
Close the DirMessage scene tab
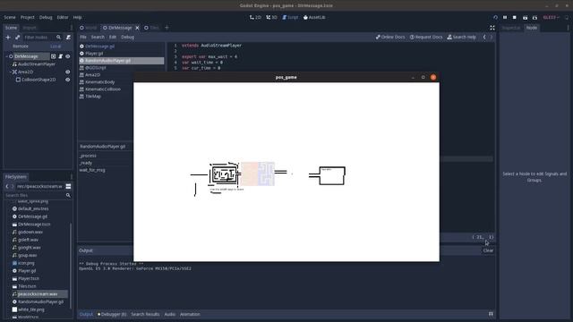137,28
